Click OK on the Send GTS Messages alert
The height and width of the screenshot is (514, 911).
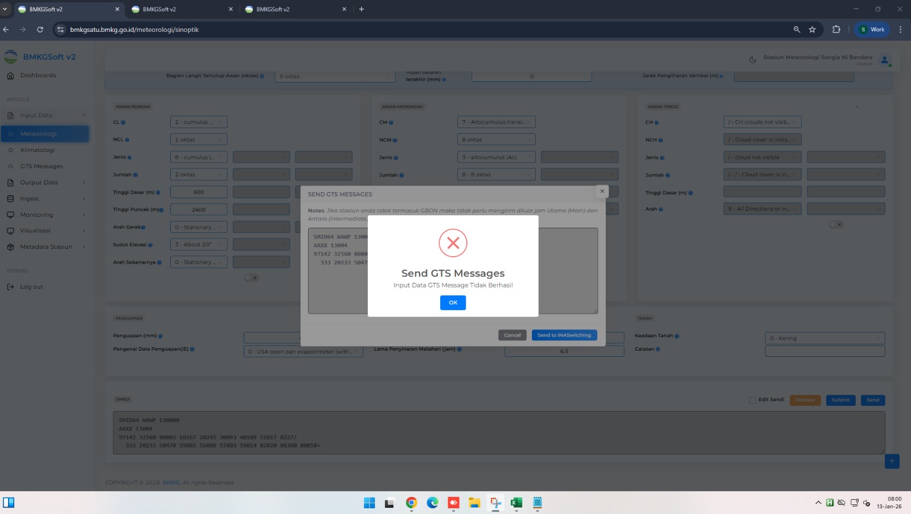(x=453, y=303)
